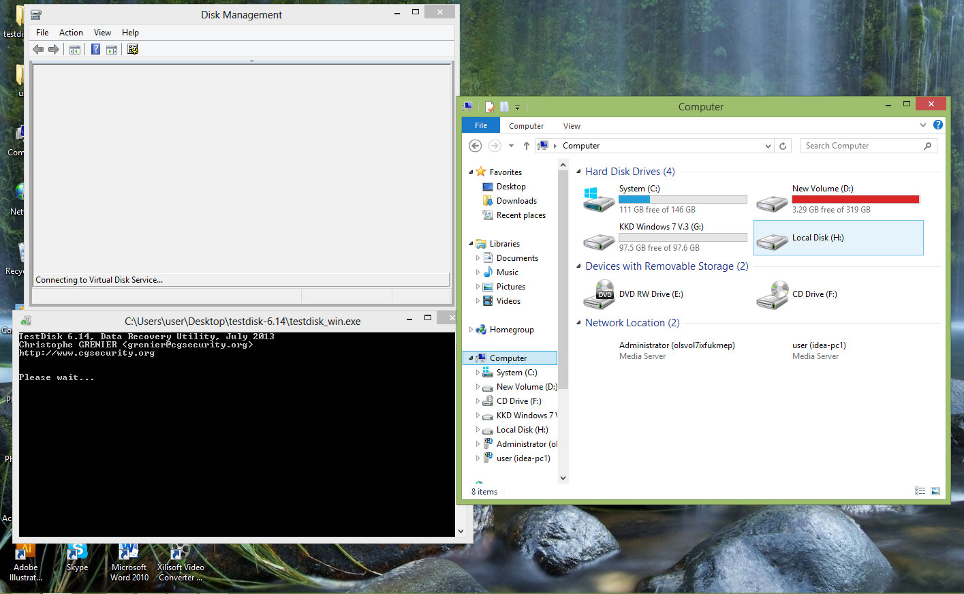
Task: Refresh the Computer folder address bar
Action: click(x=783, y=146)
